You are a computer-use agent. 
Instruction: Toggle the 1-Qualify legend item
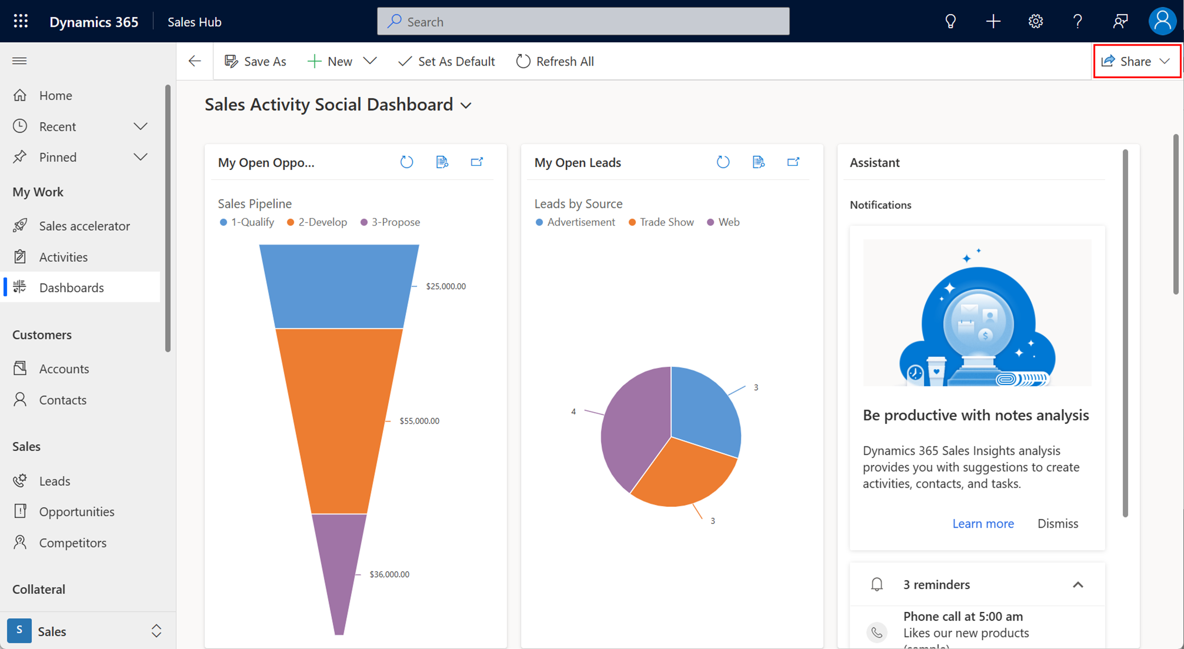click(x=247, y=222)
